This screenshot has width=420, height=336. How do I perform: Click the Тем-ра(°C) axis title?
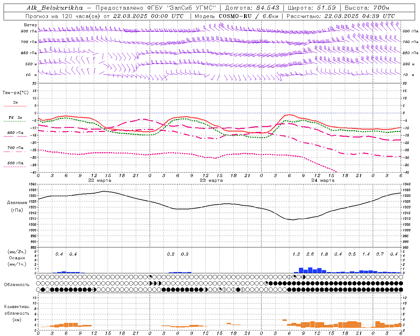(x=15, y=93)
